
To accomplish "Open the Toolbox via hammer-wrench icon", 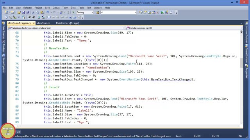I will (x=158, y=12).
